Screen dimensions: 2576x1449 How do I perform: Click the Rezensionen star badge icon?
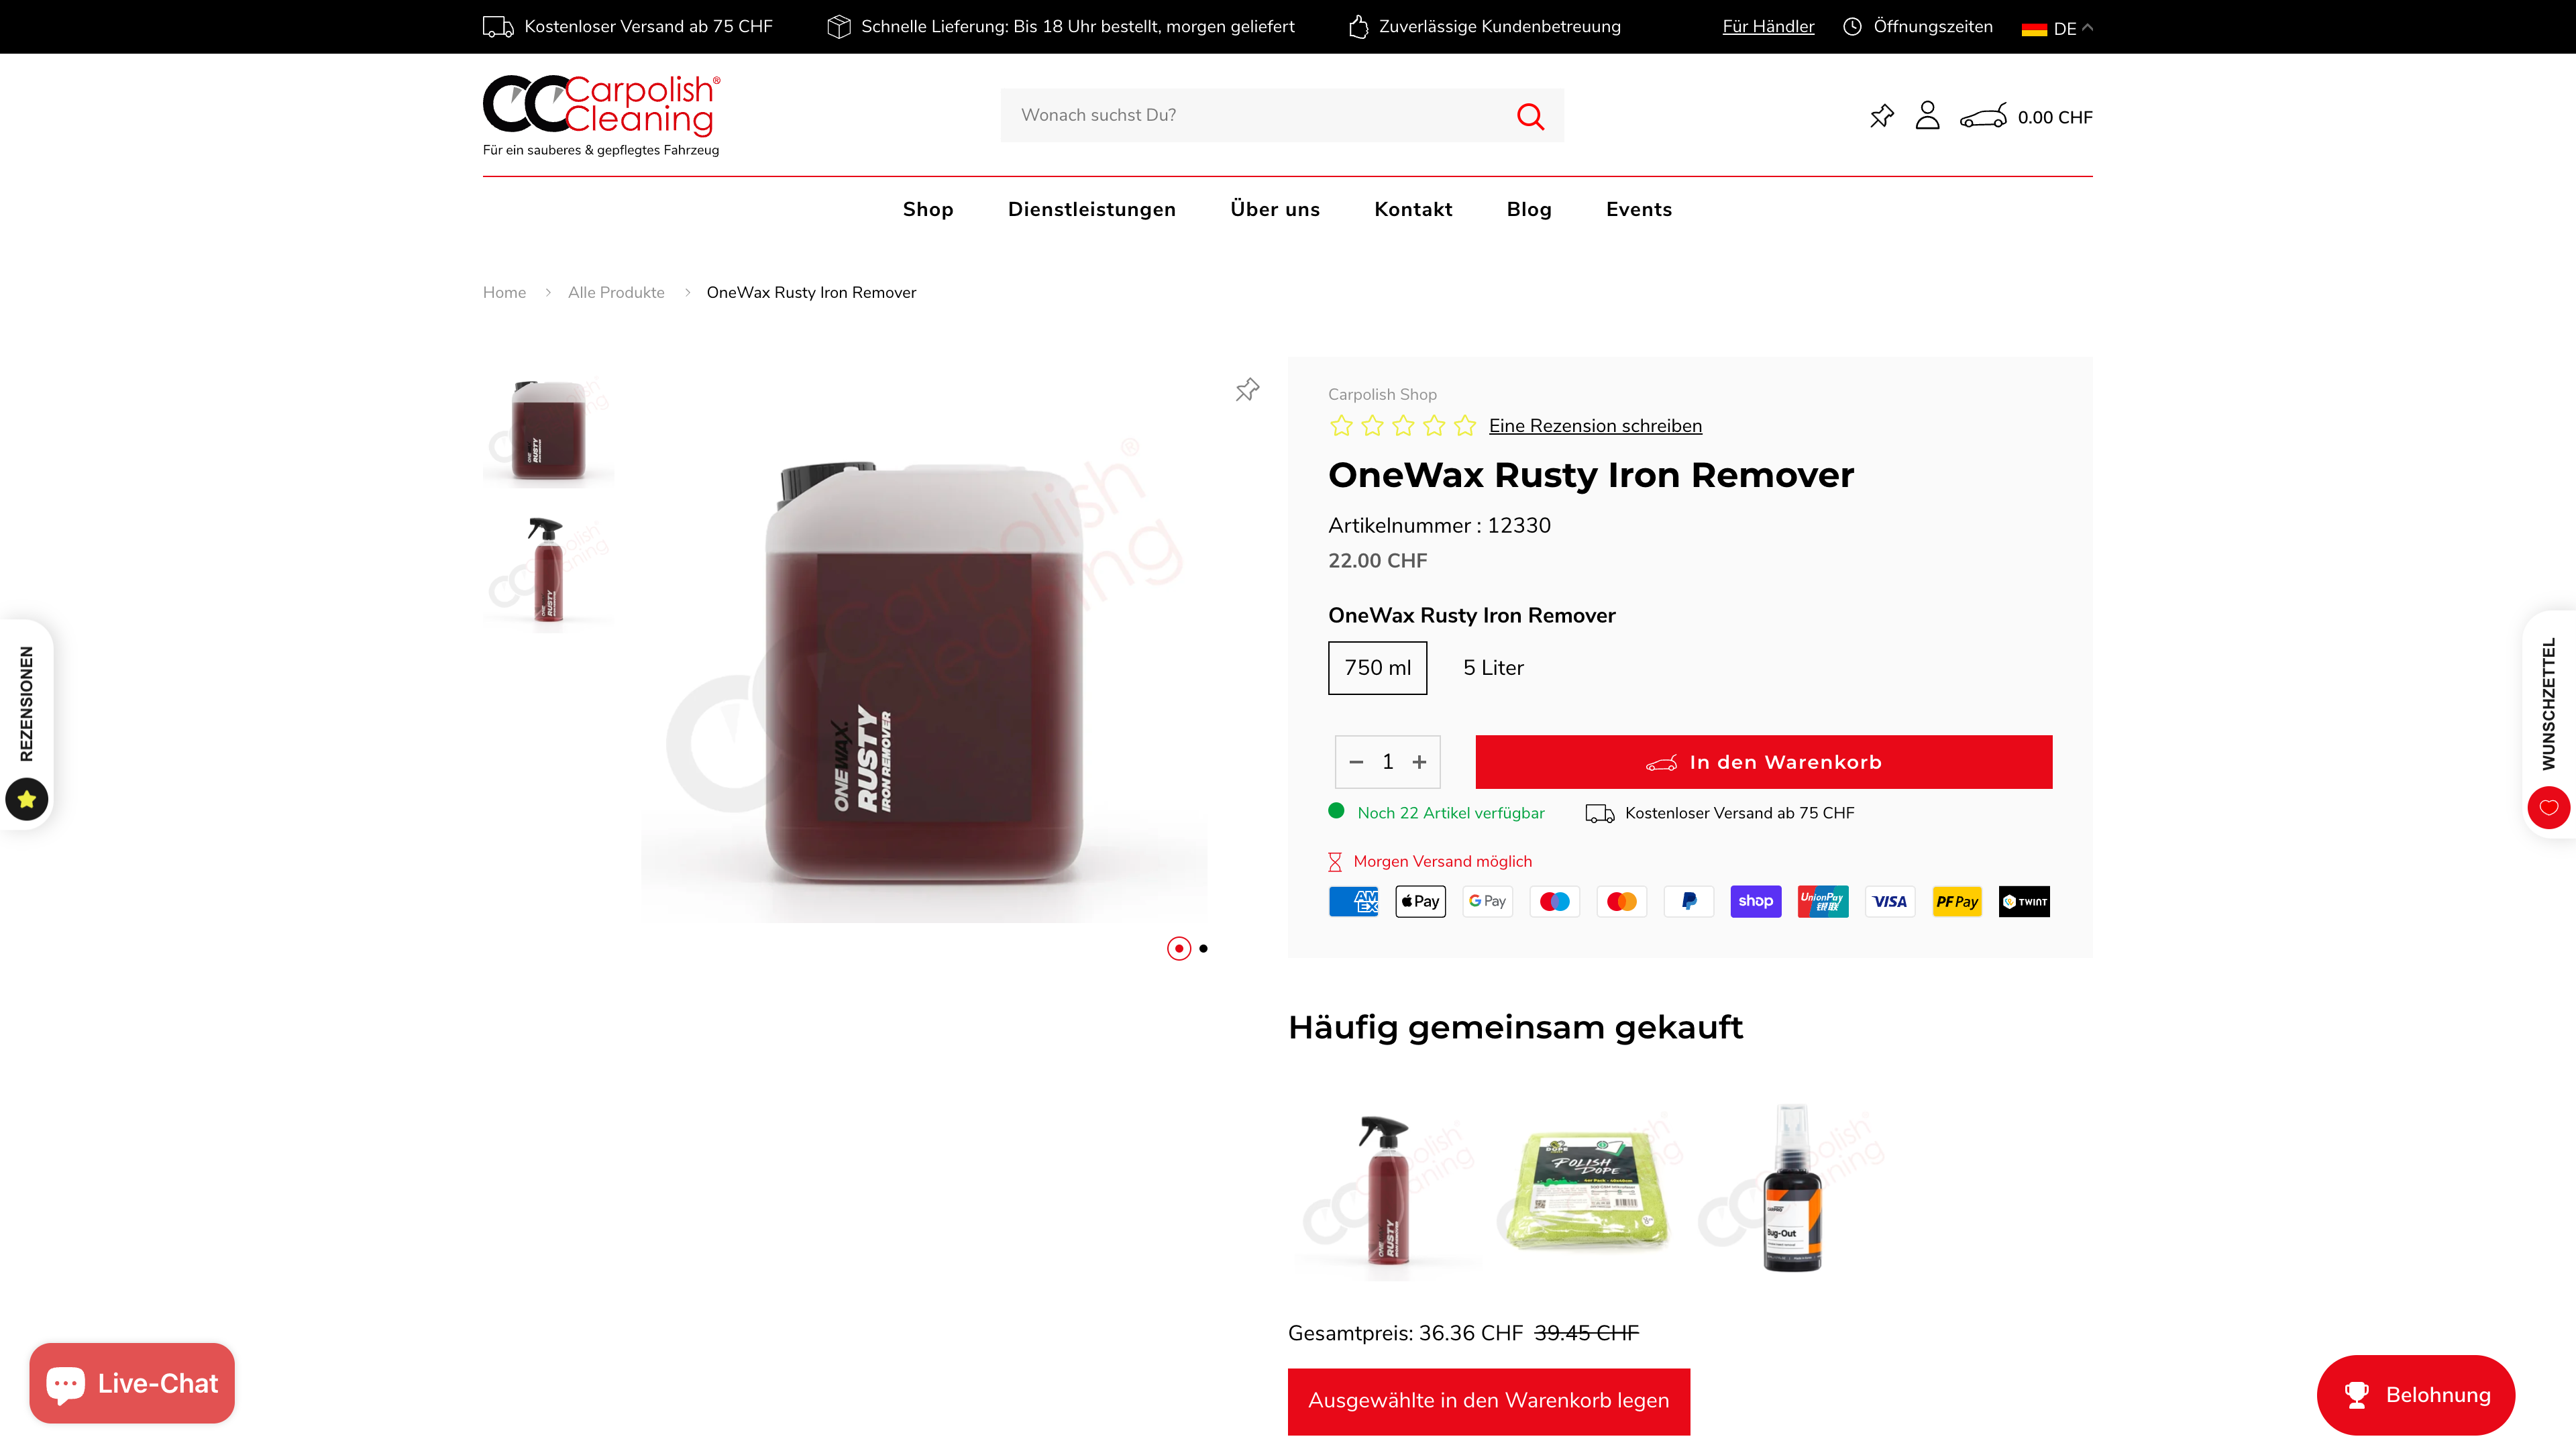click(27, 799)
